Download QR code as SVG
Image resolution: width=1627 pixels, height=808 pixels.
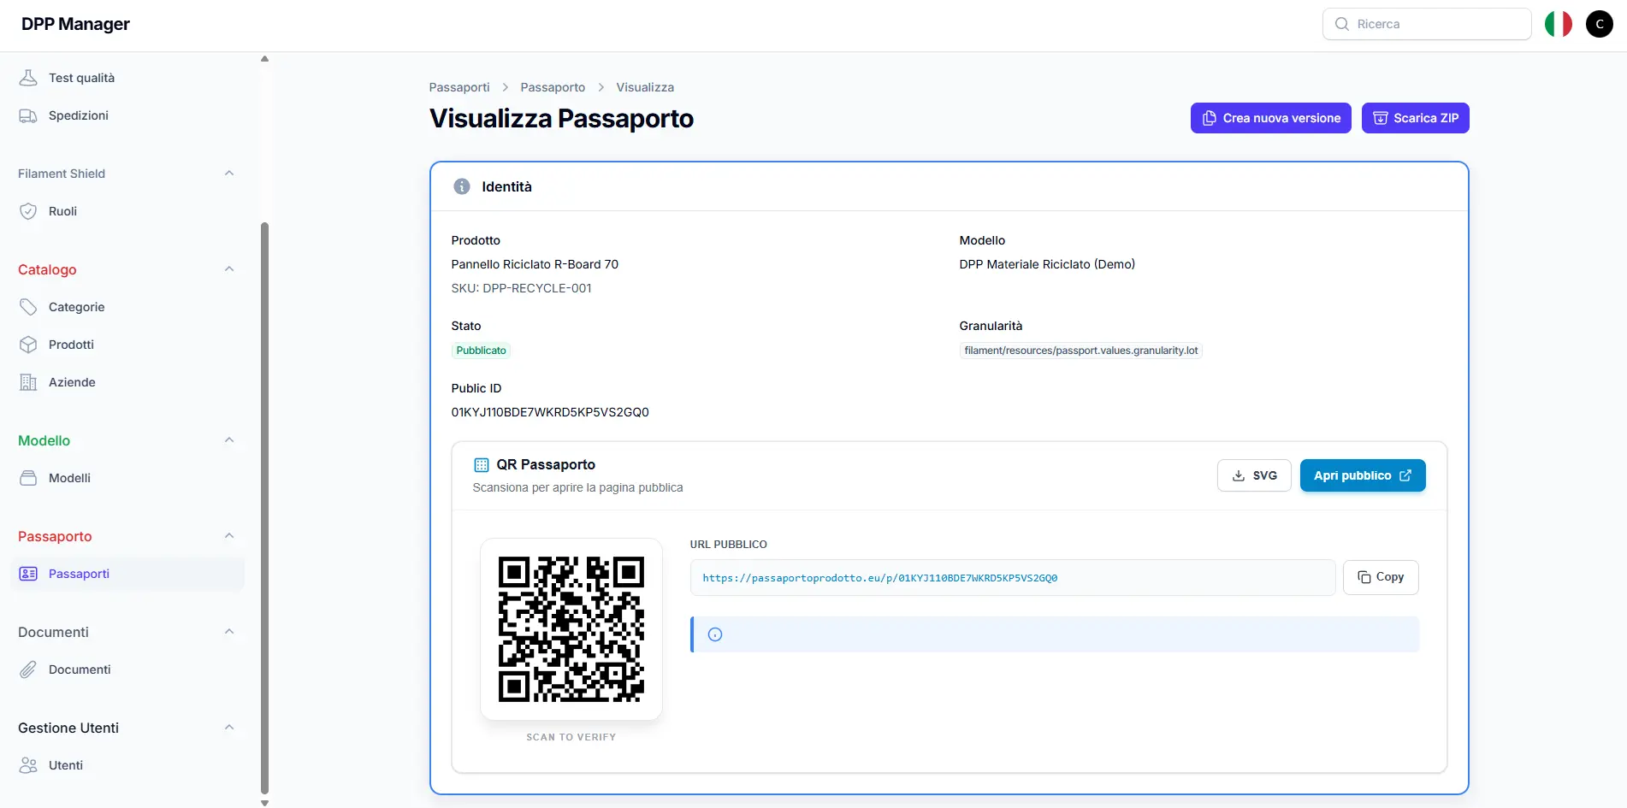point(1254,475)
